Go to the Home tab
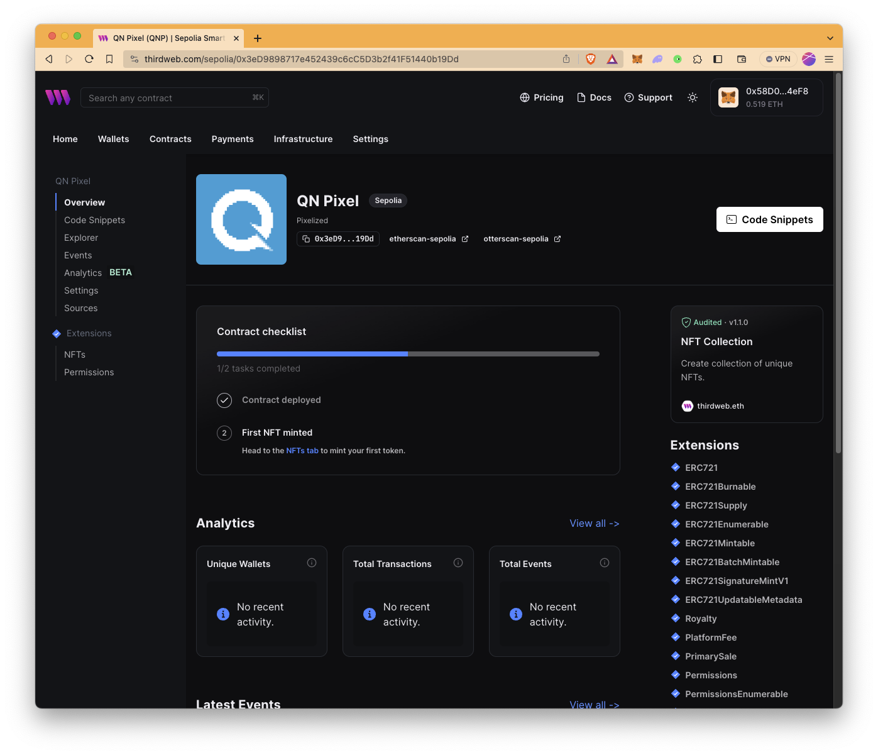This screenshot has height=755, width=878. coord(65,139)
